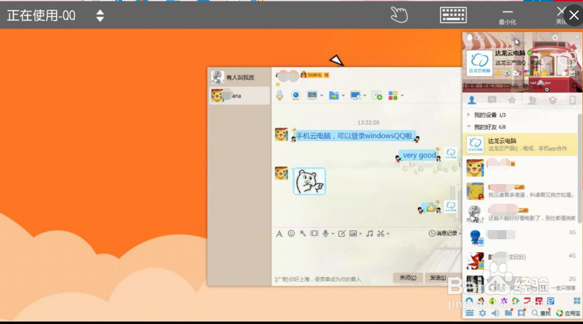Open QZone star icon under profile
The image size is (583, 324).
pyautogui.click(x=498, y=73)
